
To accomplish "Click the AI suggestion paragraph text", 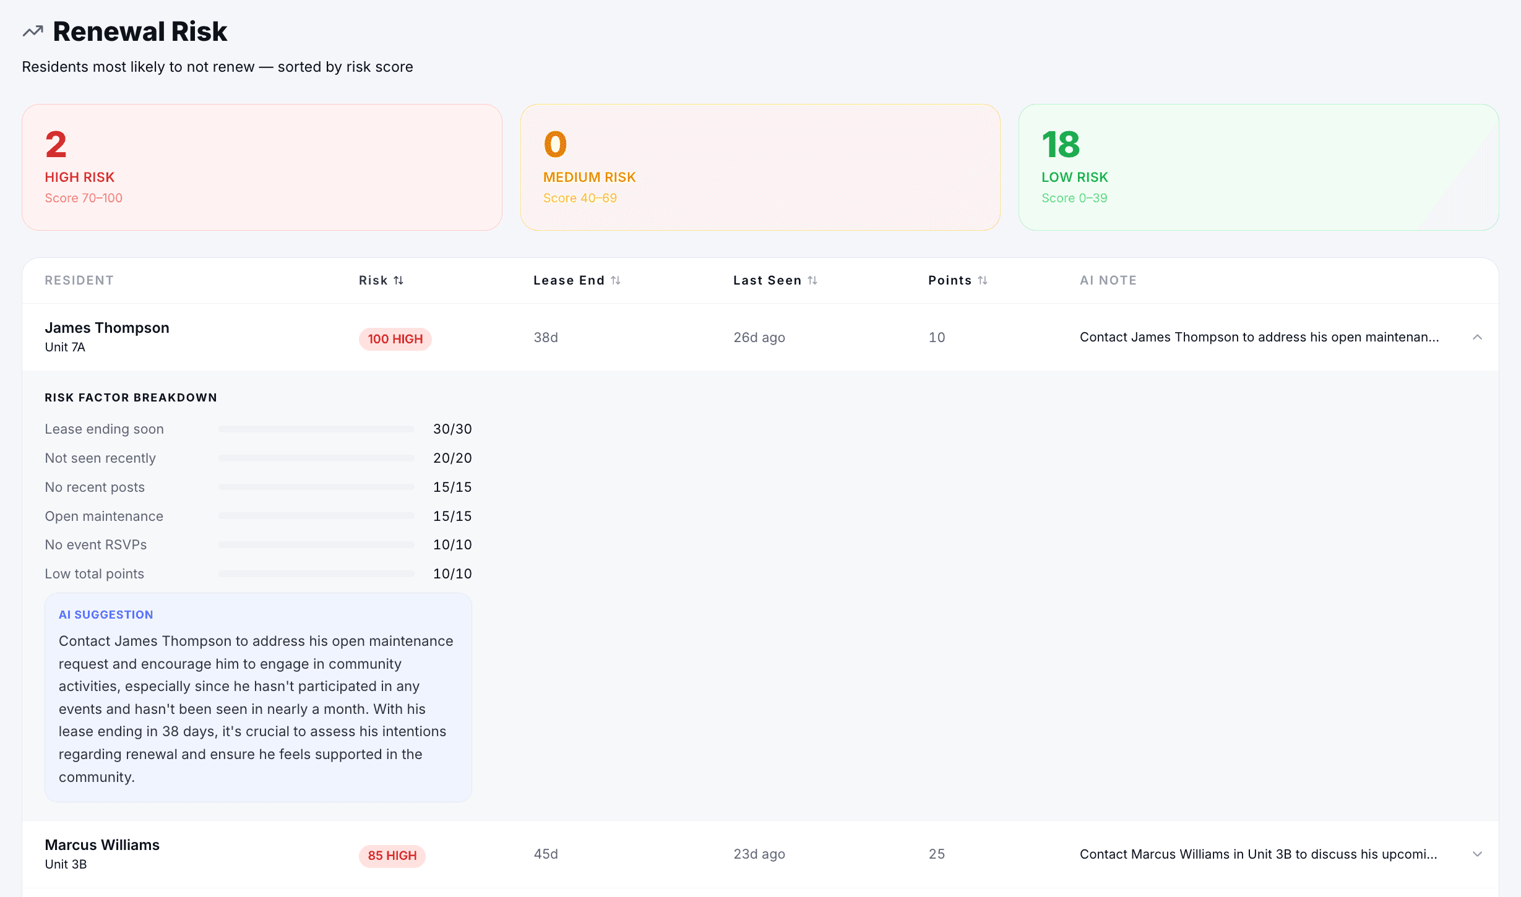I will pos(256,709).
